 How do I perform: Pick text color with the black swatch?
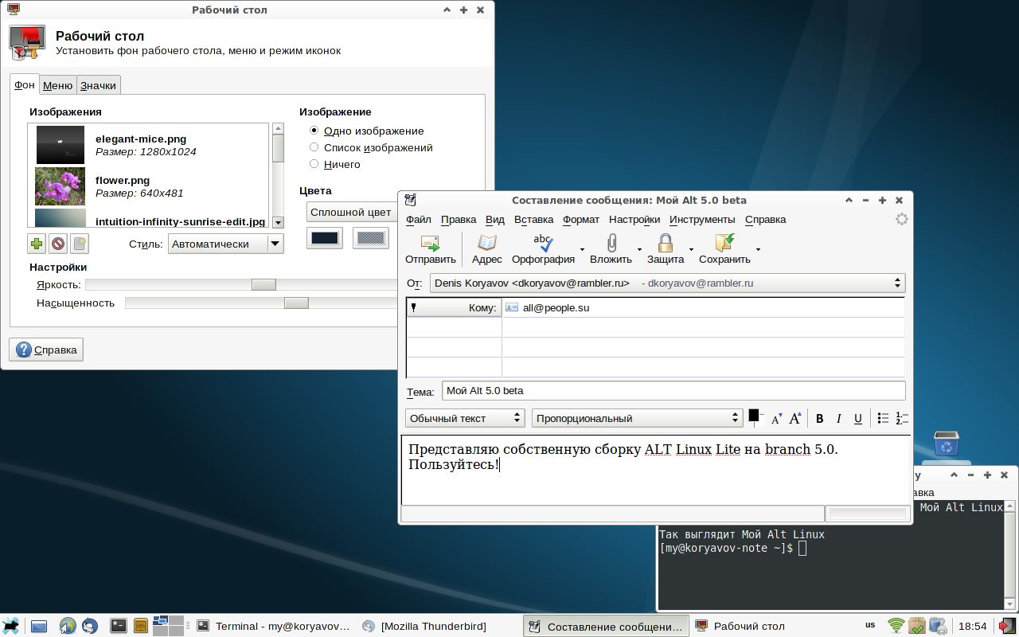click(755, 416)
